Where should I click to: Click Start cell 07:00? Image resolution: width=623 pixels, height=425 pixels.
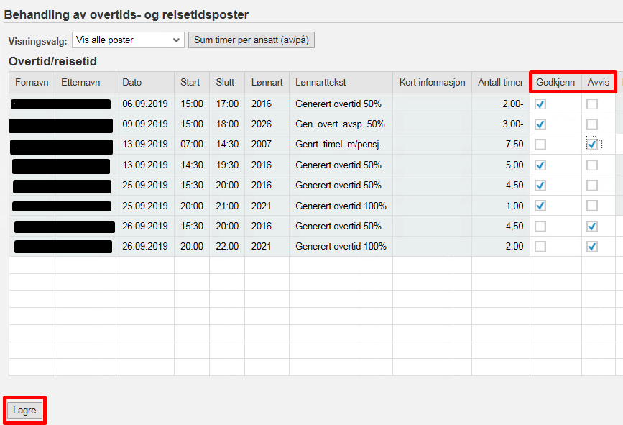(192, 145)
